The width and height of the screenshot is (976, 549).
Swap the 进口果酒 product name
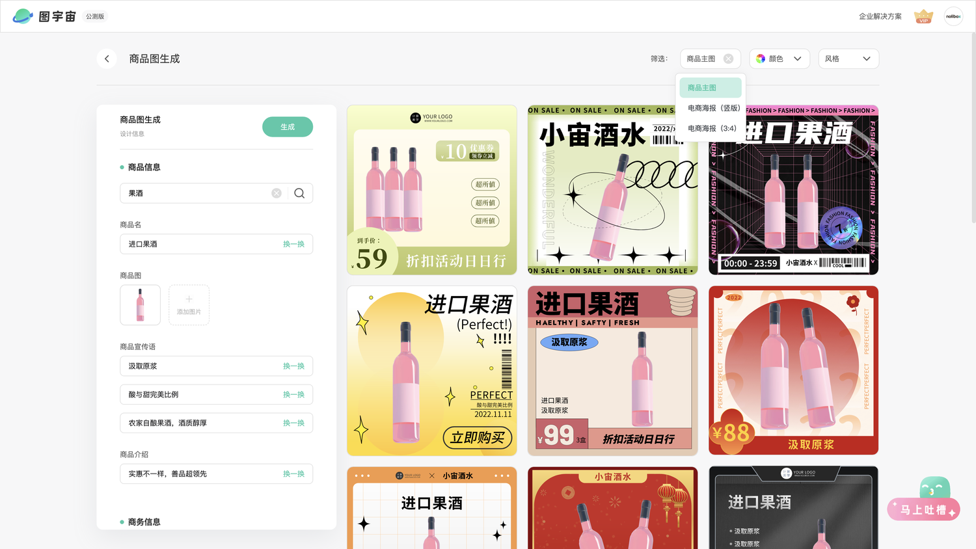click(x=293, y=244)
